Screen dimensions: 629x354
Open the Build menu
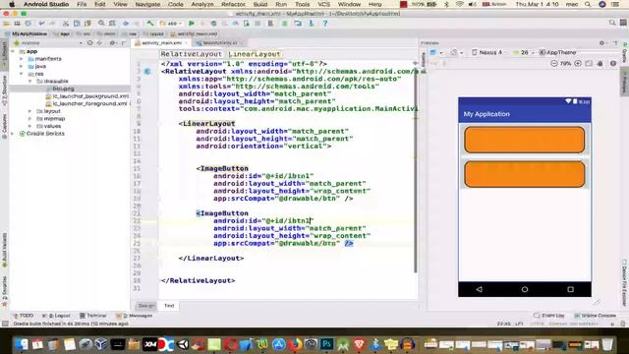(x=260, y=4)
